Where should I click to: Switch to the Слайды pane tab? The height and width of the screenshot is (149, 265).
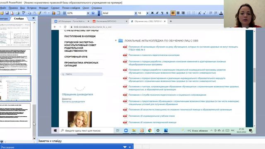(19, 18)
